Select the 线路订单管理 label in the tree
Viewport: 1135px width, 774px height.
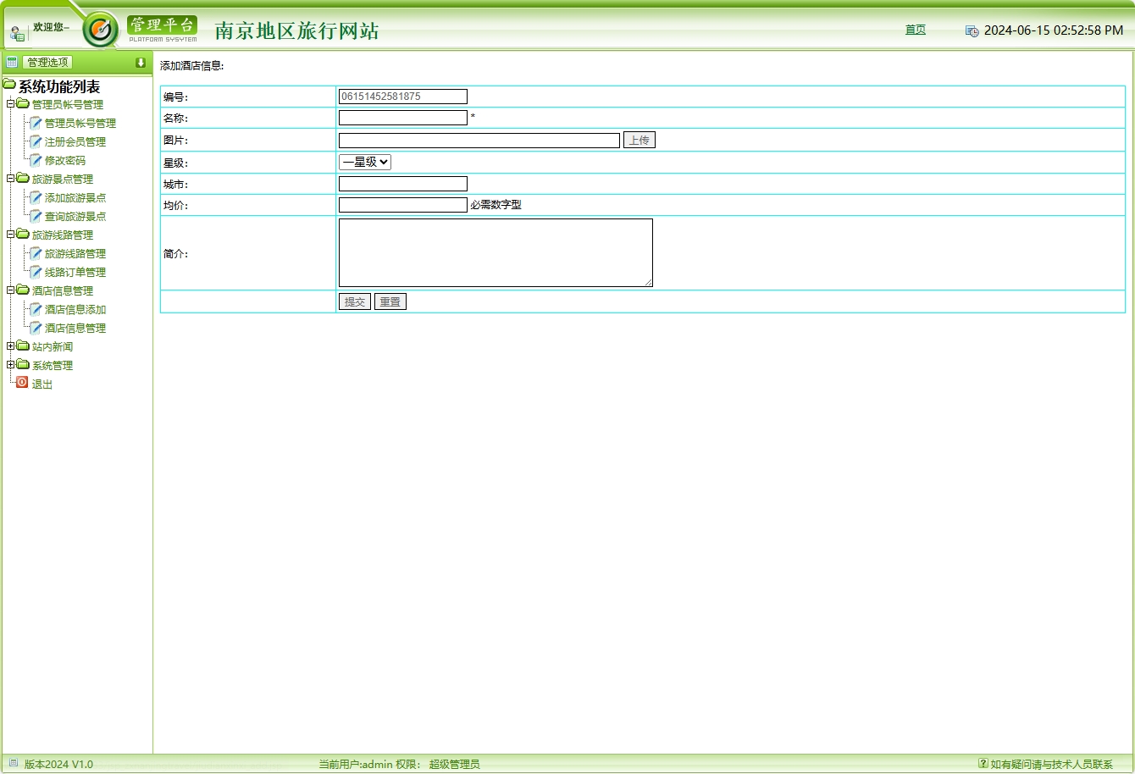pyautogui.click(x=75, y=273)
